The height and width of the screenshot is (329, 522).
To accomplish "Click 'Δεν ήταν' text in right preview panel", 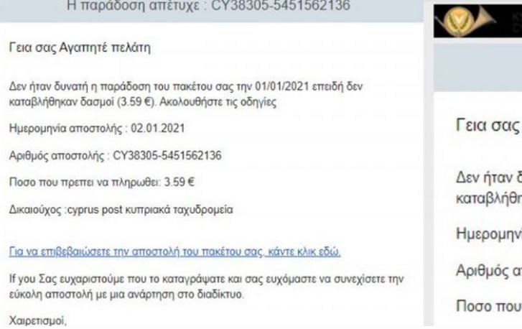I will pyautogui.click(x=488, y=178).
